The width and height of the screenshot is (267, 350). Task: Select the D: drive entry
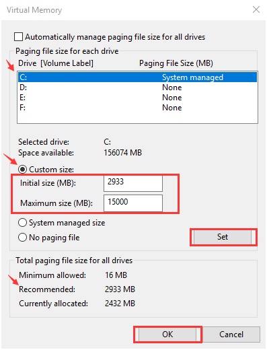click(x=137, y=87)
